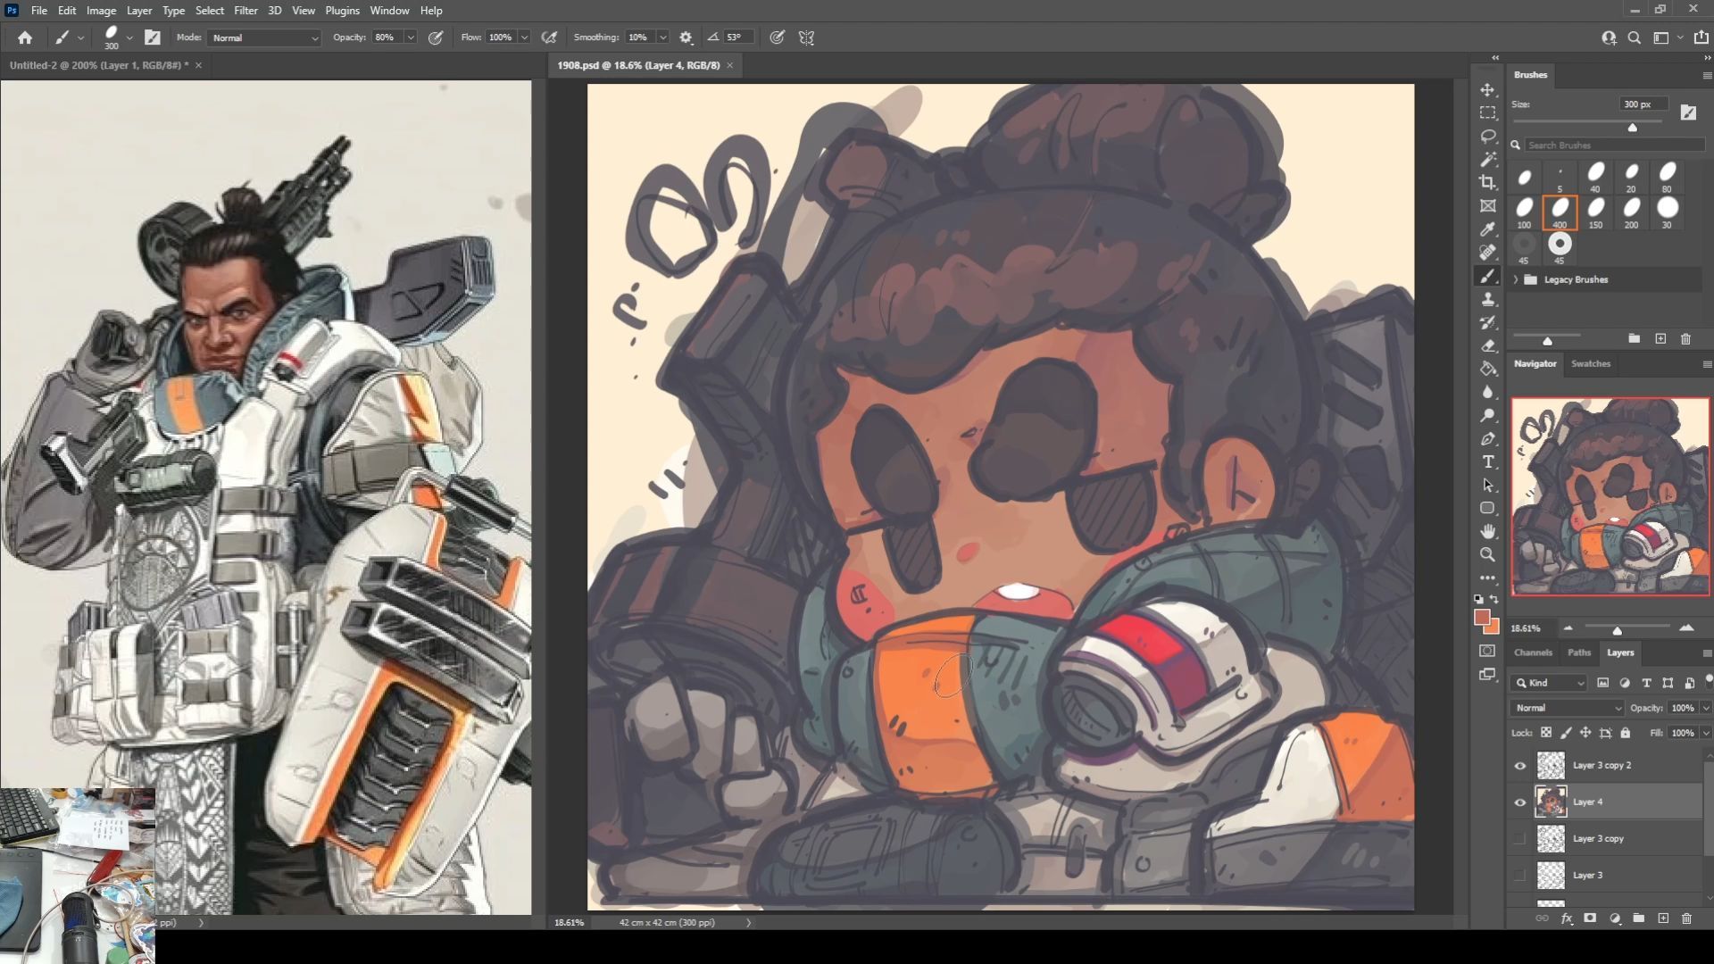The width and height of the screenshot is (1714, 964).
Task: Open the Flow value dropdown
Action: point(524,37)
